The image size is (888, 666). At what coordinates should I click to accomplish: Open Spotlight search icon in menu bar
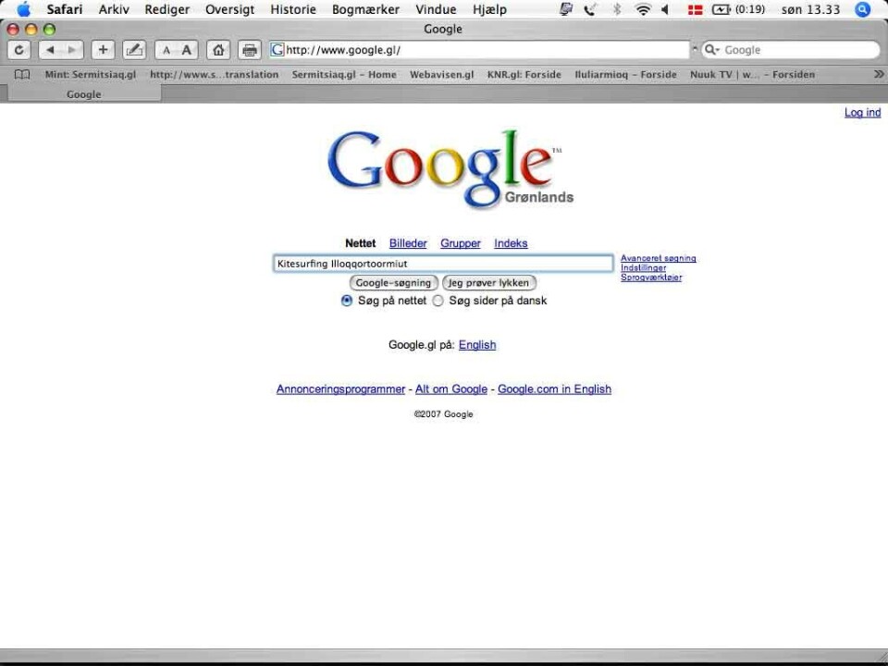[862, 9]
